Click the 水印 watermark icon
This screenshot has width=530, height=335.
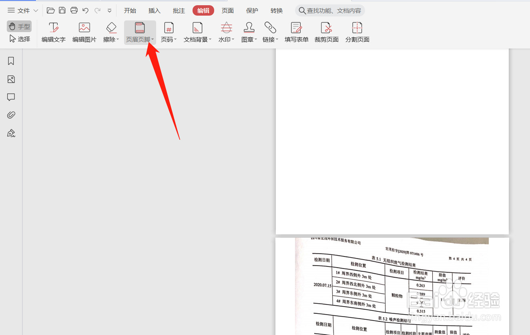pyautogui.click(x=227, y=28)
